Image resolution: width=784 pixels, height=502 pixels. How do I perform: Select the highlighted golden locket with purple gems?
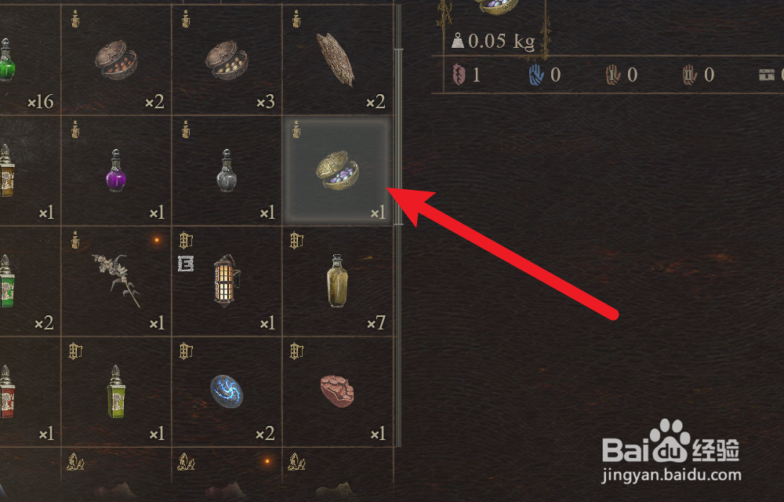coord(337,170)
